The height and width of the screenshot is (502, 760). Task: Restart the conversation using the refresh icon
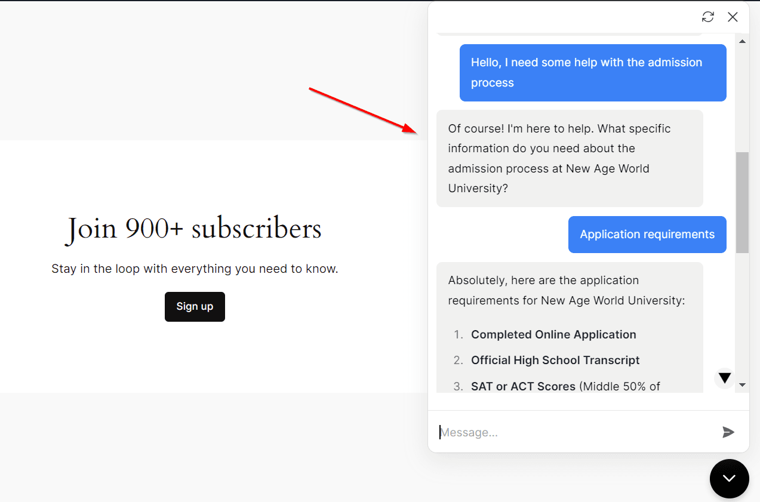[x=707, y=17]
